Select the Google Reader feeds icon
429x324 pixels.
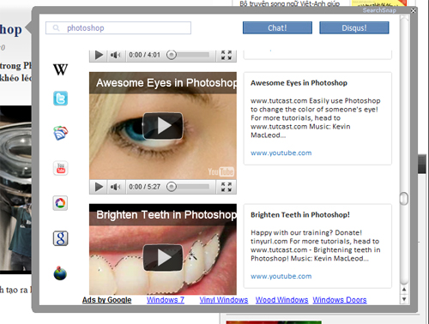point(61,133)
